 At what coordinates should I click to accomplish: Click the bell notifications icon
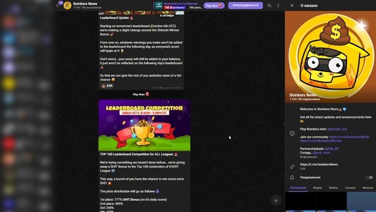click(292, 177)
